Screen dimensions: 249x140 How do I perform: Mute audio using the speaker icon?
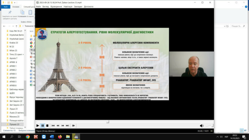[202, 125]
